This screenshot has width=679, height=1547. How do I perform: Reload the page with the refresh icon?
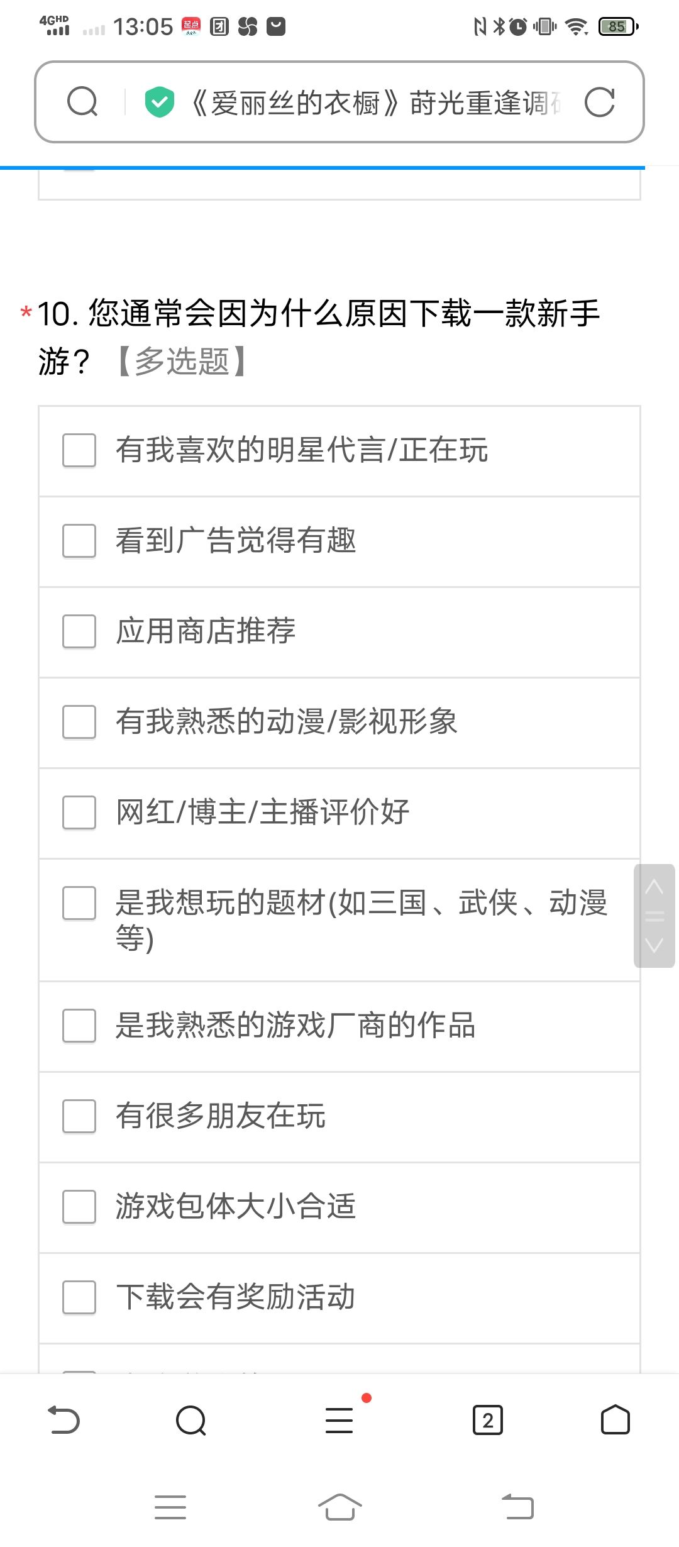[x=599, y=103]
